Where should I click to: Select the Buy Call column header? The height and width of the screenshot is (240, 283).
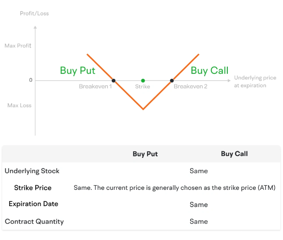pyautogui.click(x=234, y=154)
